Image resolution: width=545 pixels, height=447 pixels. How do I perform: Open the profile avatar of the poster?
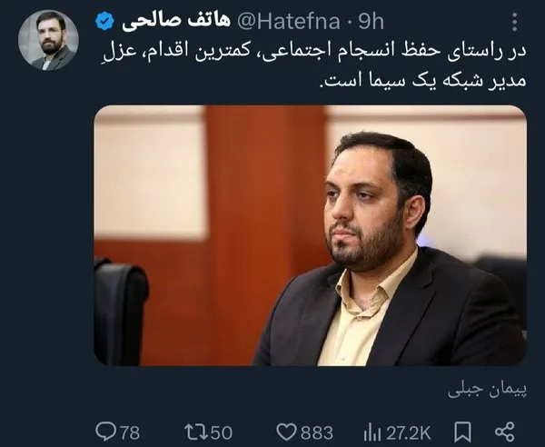click(x=48, y=40)
